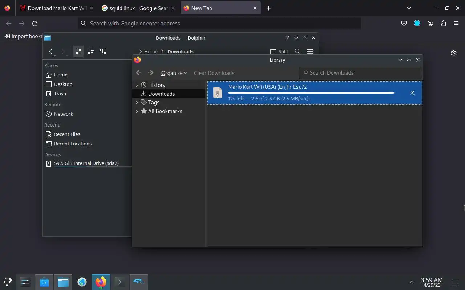Focus the Search Downloads field
Screen dimensions: 465x290
tap(360, 73)
